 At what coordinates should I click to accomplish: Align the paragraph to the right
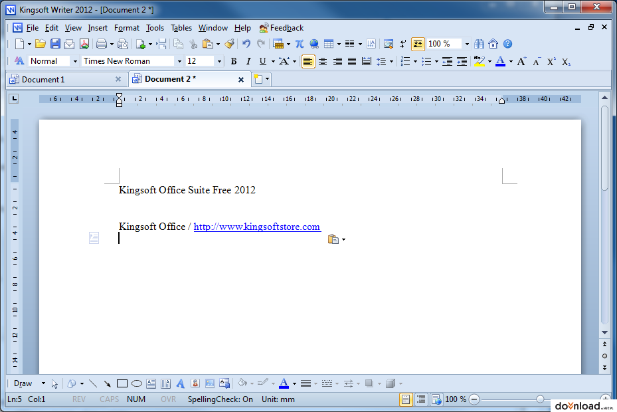coord(337,61)
